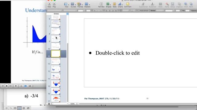The width and height of the screenshot is (197, 110).
Task: Align text left in the format bar
Action: (x=107, y=11)
